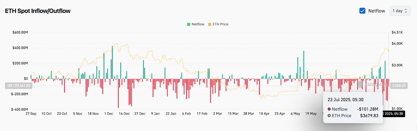Screen dimensions: 417x131
Task: Toggle the yellow ETH Price legend swatch
Action: 210,24
